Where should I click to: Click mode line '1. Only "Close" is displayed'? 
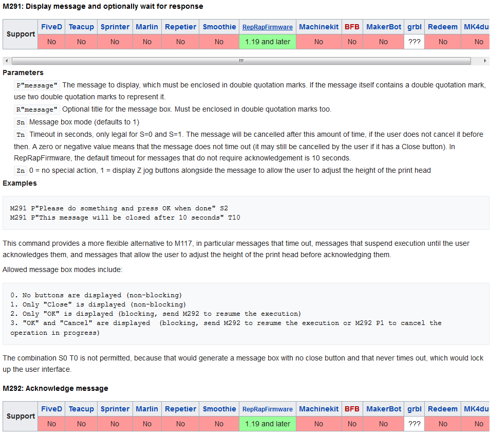coord(98,304)
